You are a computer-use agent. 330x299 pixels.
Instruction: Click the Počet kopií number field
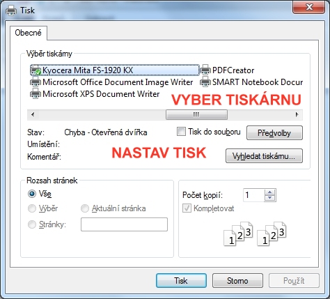[x=253, y=195]
